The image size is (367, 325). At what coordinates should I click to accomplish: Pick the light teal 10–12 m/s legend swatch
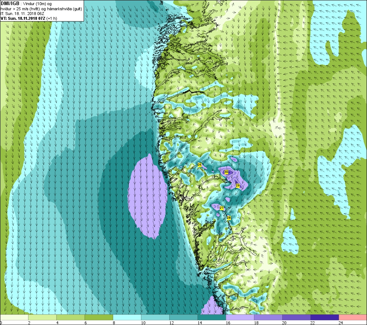[155, 317]
